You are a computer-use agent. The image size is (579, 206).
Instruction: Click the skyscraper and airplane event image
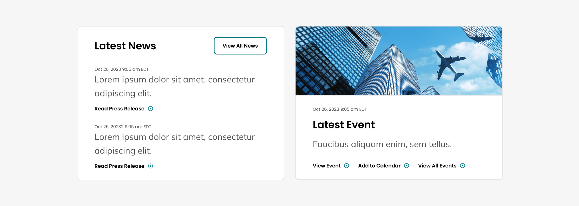point(399,61)
